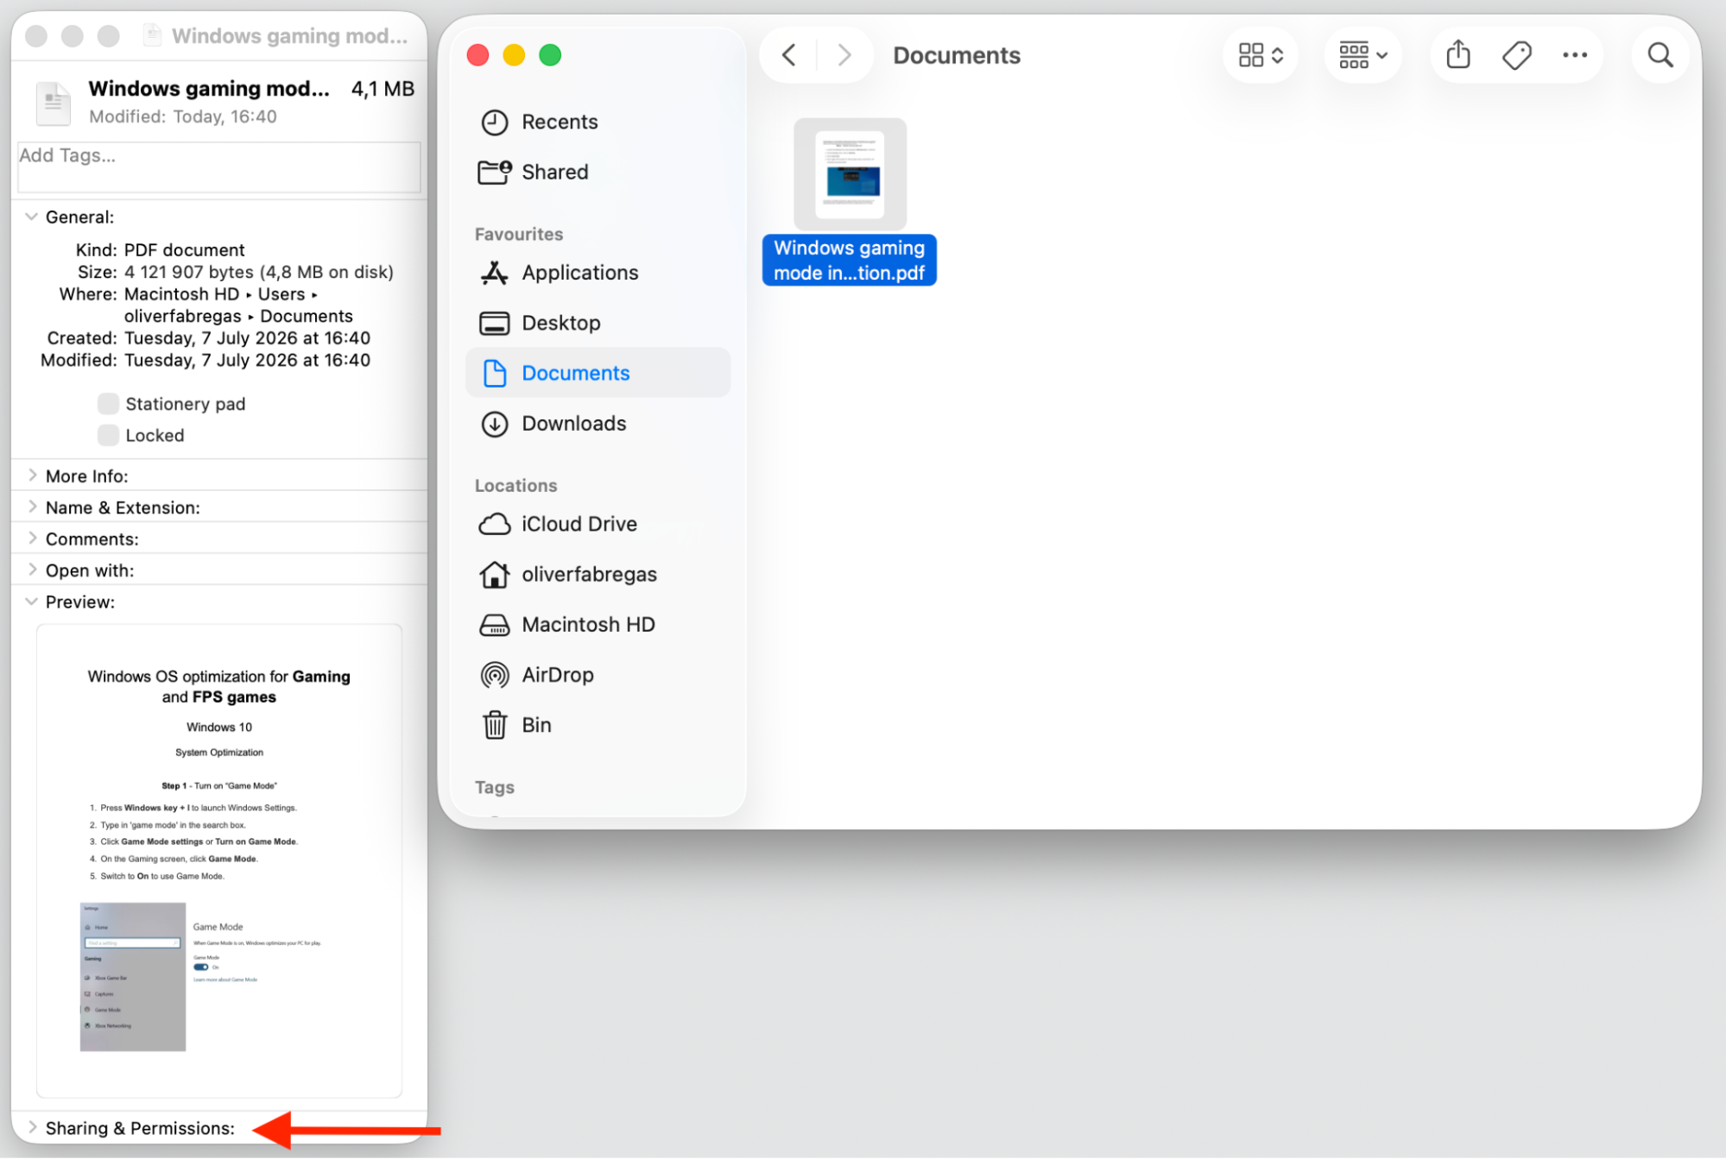Collapse the Preview section

pos(32,602)
